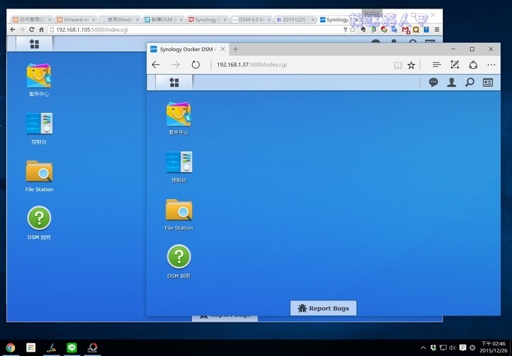Open the DSM widgets panel icon

pos(488,82)
